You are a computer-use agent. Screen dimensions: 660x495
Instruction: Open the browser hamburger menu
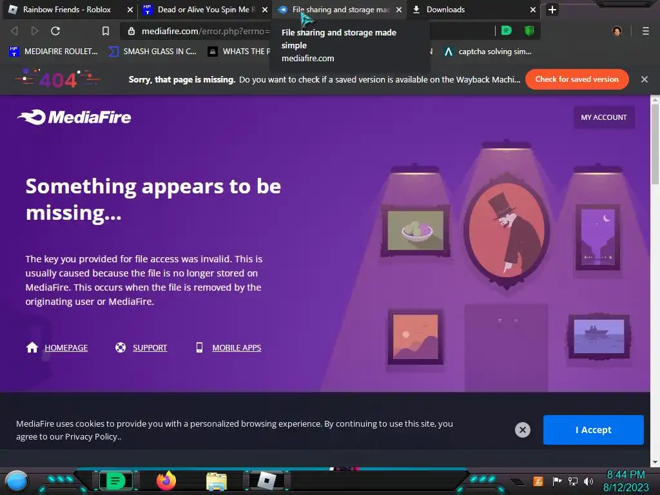tap(646, 31)
